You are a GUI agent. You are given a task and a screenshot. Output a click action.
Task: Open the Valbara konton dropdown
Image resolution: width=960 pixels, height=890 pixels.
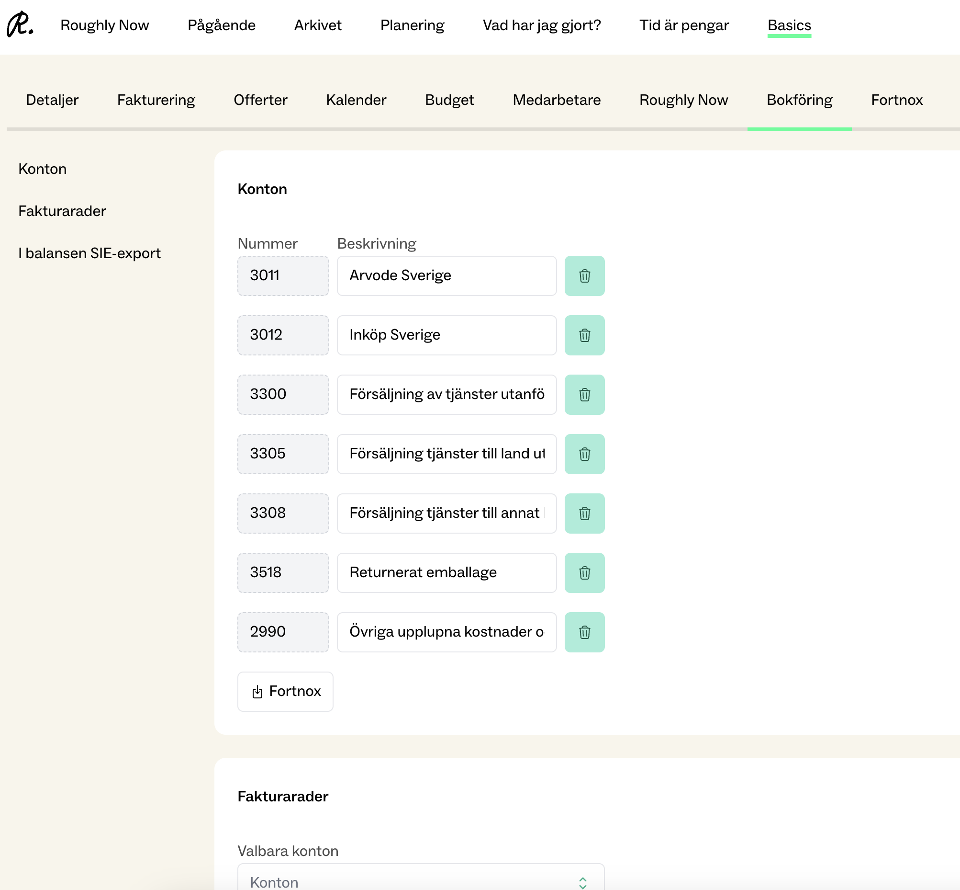pyautogui.click(x=421, y=880)
